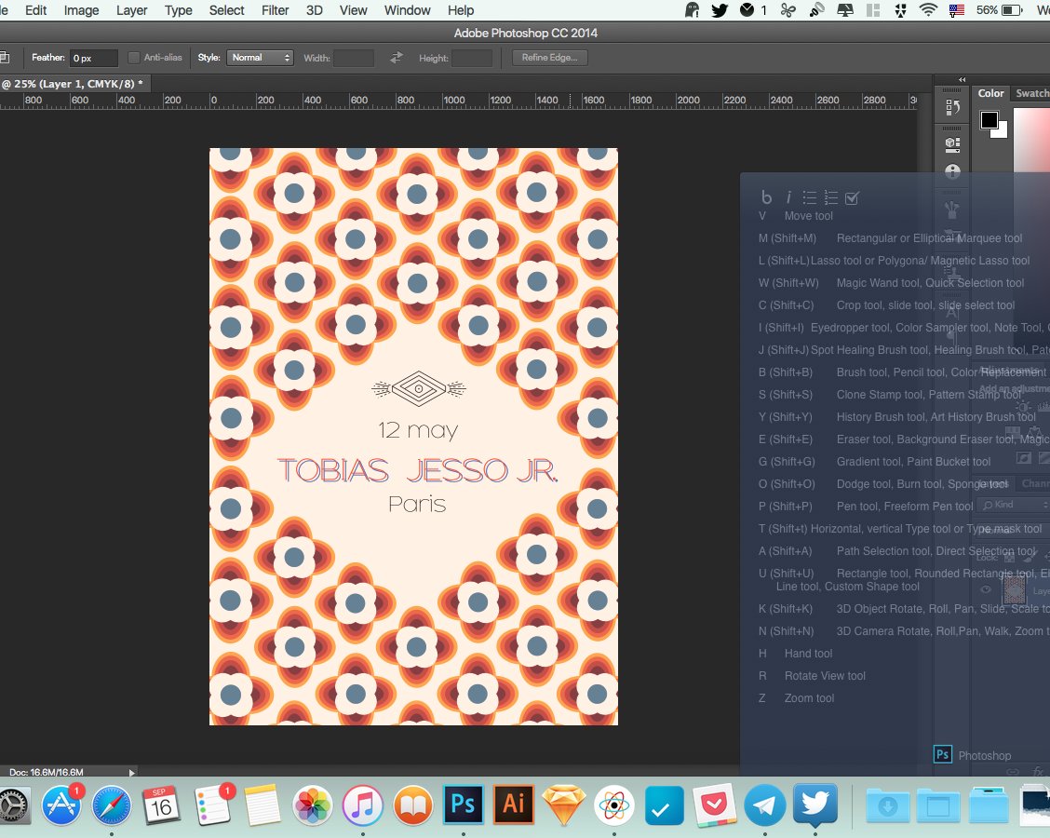Open Photoshop from the Dock

pos(464,804)
